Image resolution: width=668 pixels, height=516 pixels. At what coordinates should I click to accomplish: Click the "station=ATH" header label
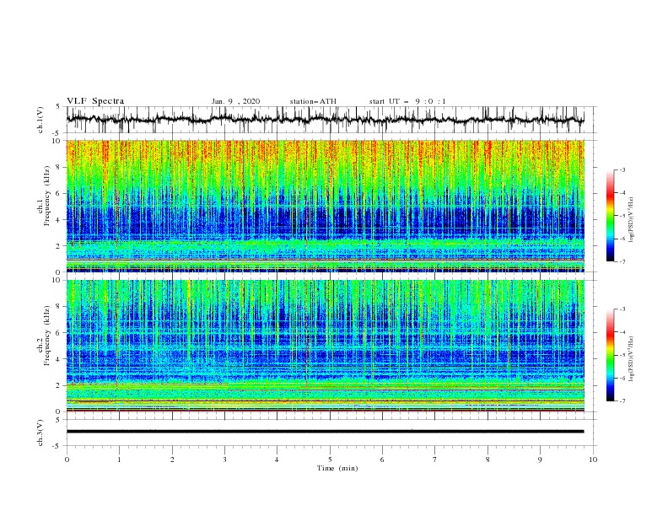tap(313, 101)
